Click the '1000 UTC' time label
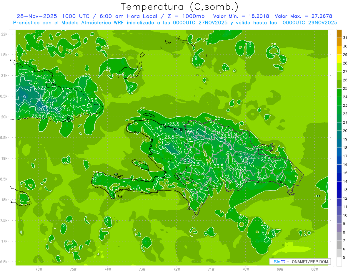 [76, 16]
